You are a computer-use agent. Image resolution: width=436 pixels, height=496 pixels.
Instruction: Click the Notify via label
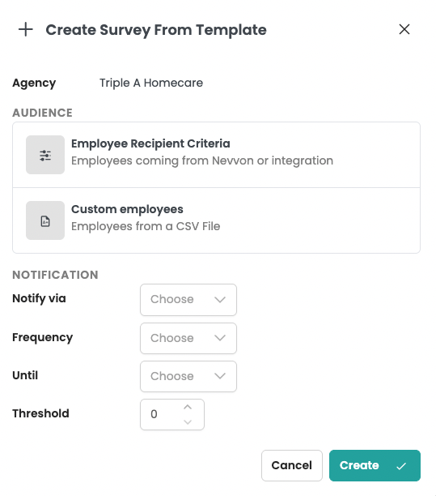[x=39, y=298]
